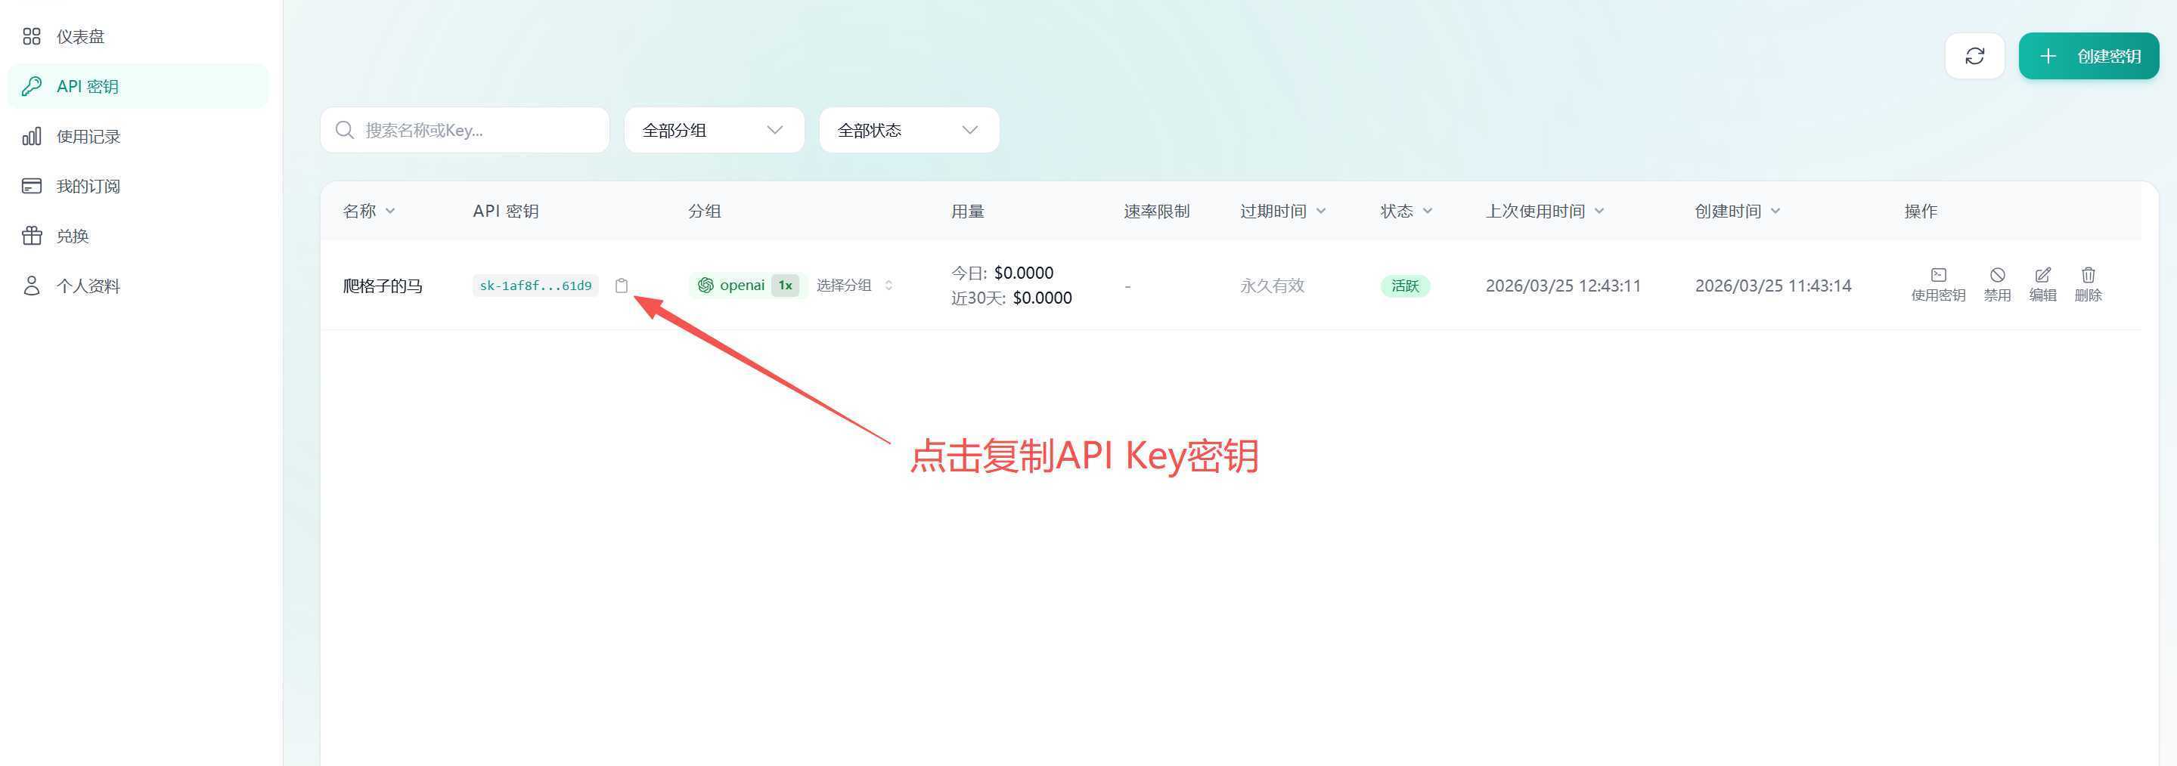The image size is (2177, 766).
Task: Open 我的订阅 page
Action: point(87,185)
